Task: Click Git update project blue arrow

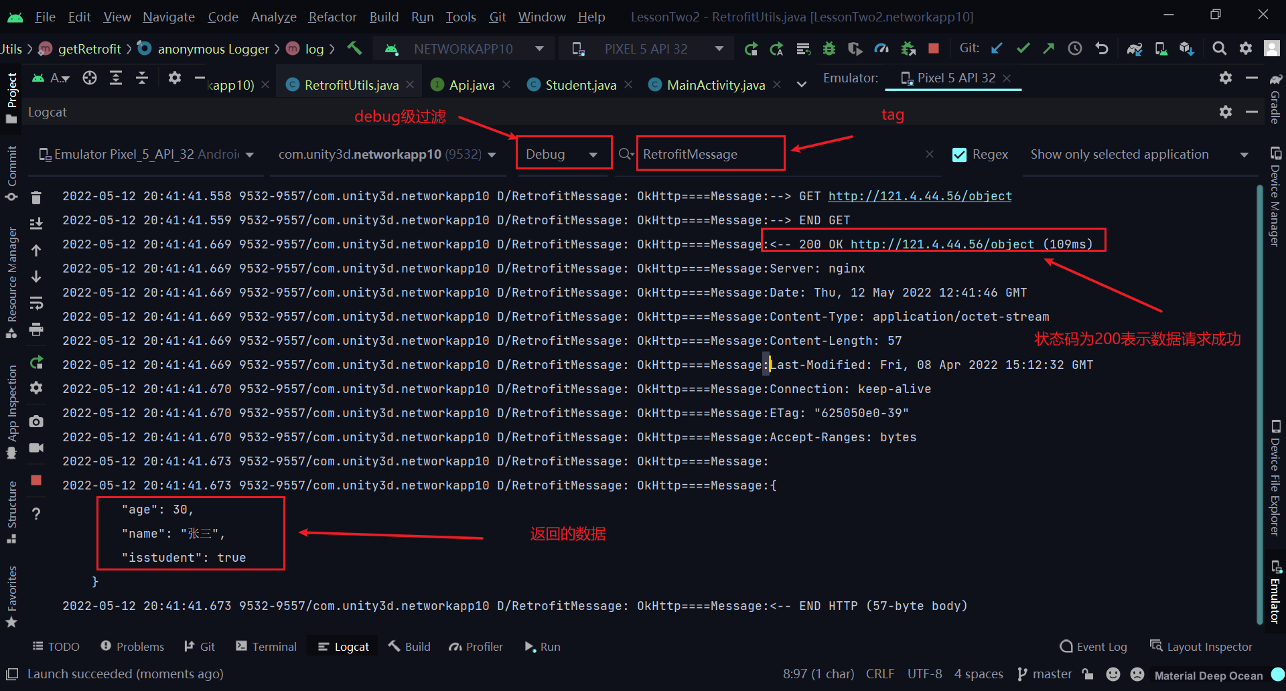Action: click(997, 48)
